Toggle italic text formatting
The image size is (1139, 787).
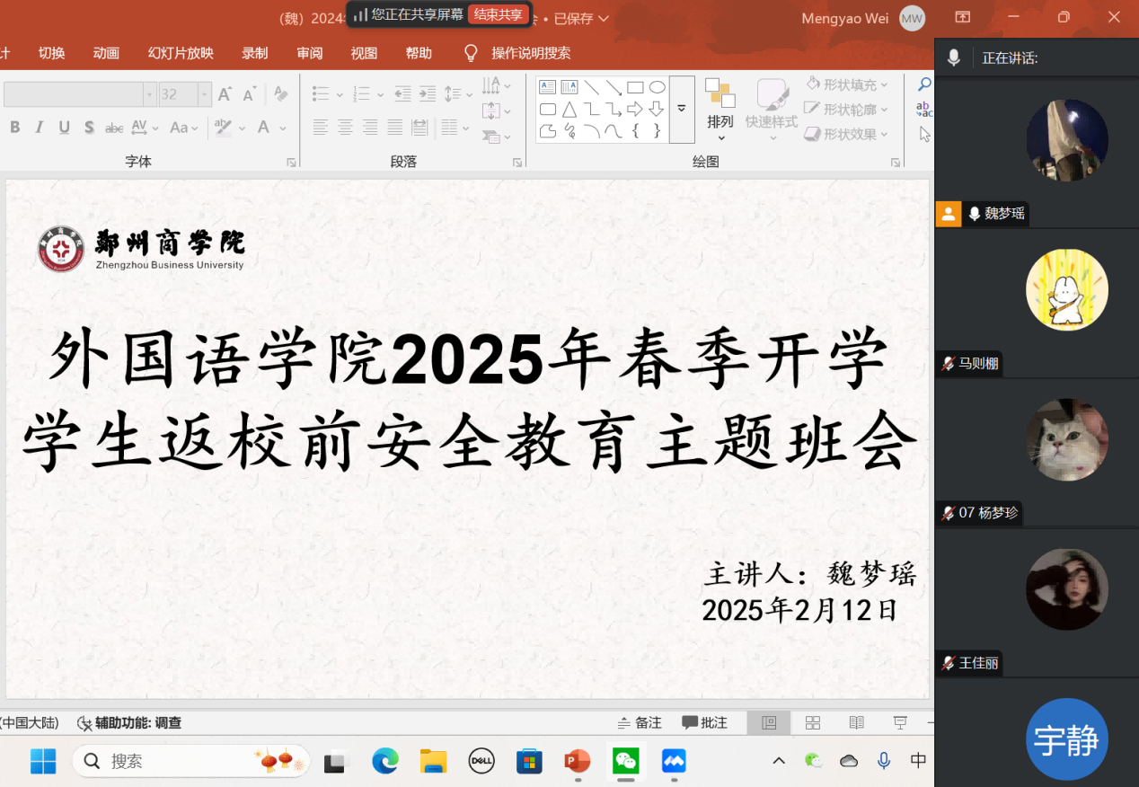click(40, 128)
